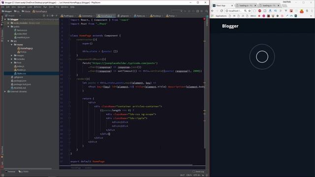Toggle the Terminal tool window button

tap(10, 172)
